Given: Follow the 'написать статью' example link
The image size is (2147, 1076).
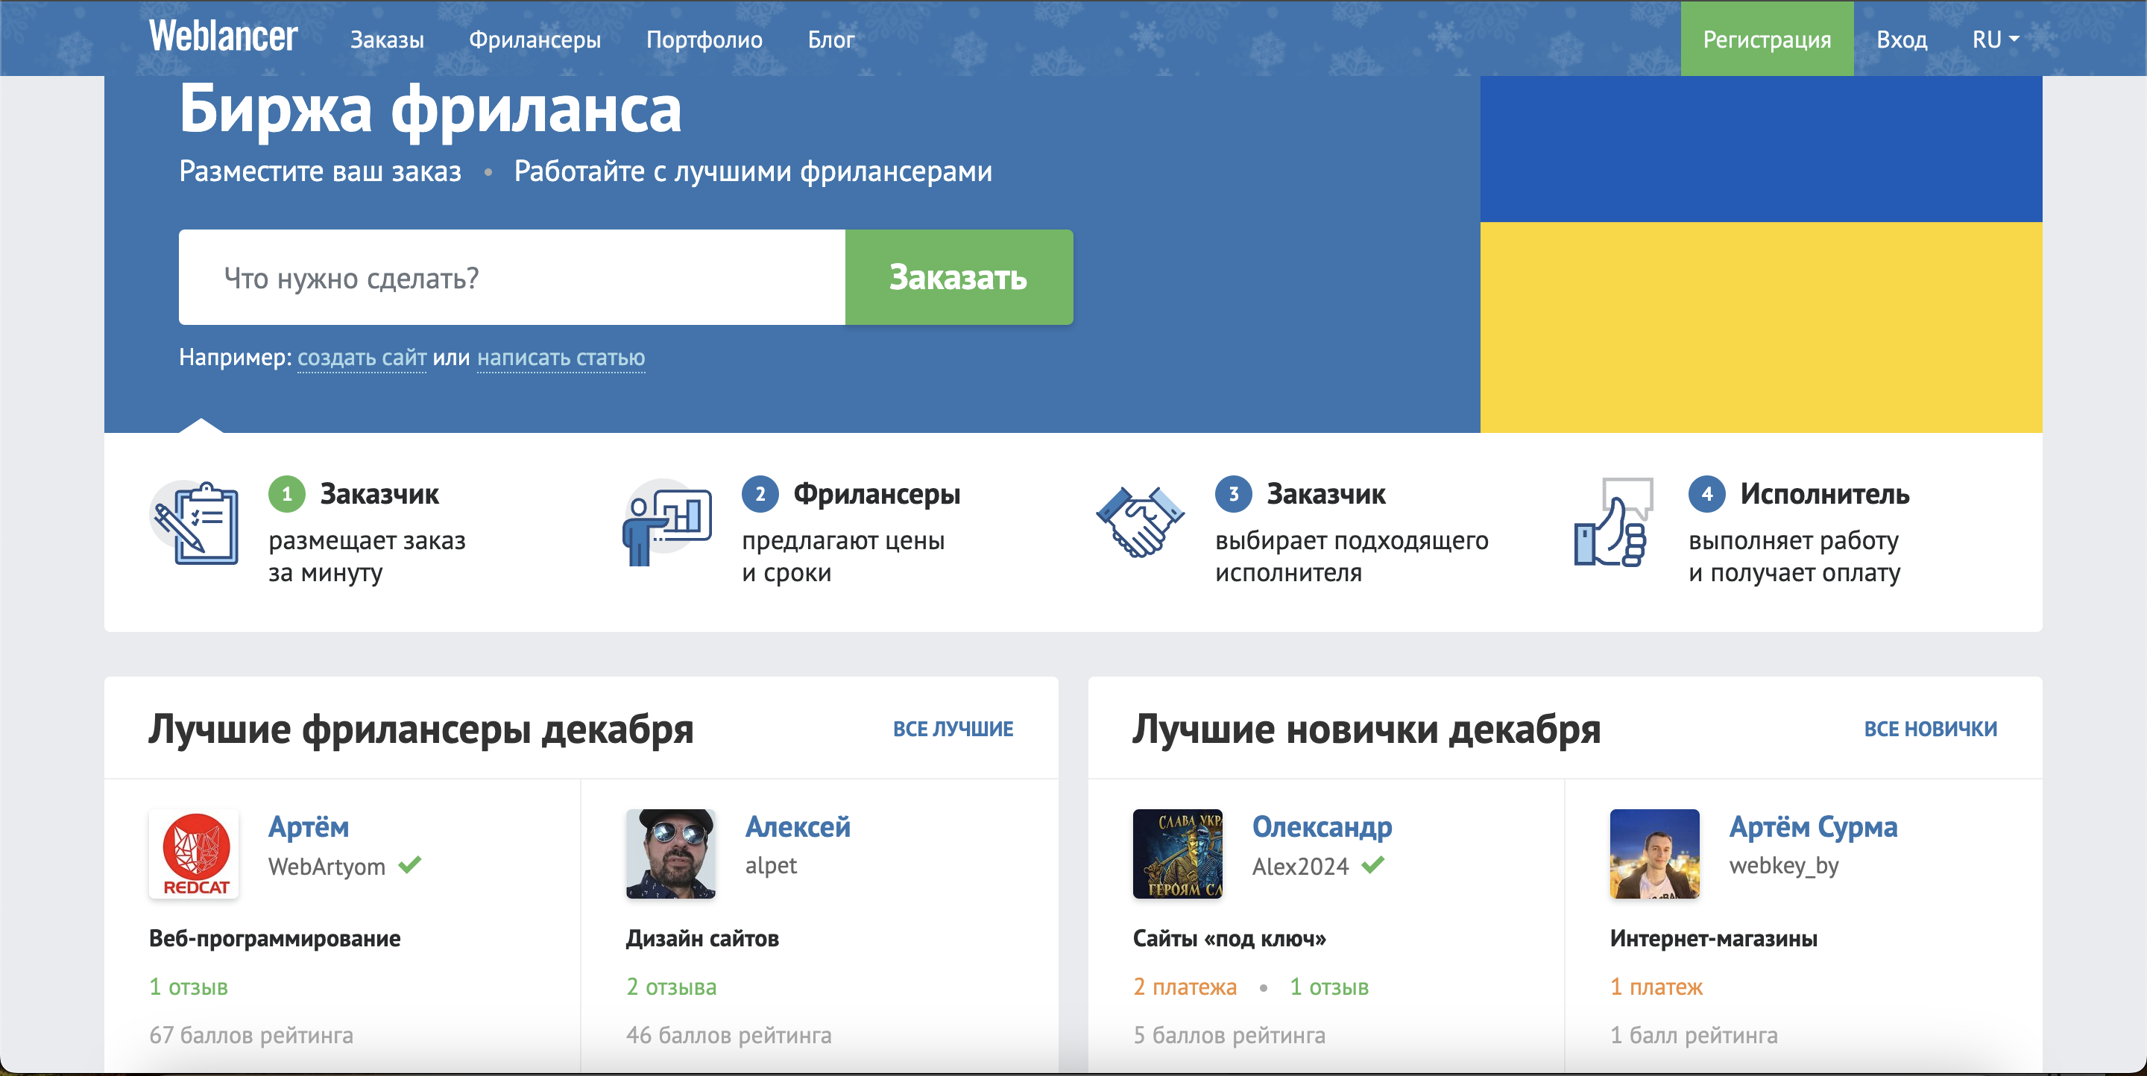Looking at the screenshot, I should pyautogui.click(x=560, y=357).
